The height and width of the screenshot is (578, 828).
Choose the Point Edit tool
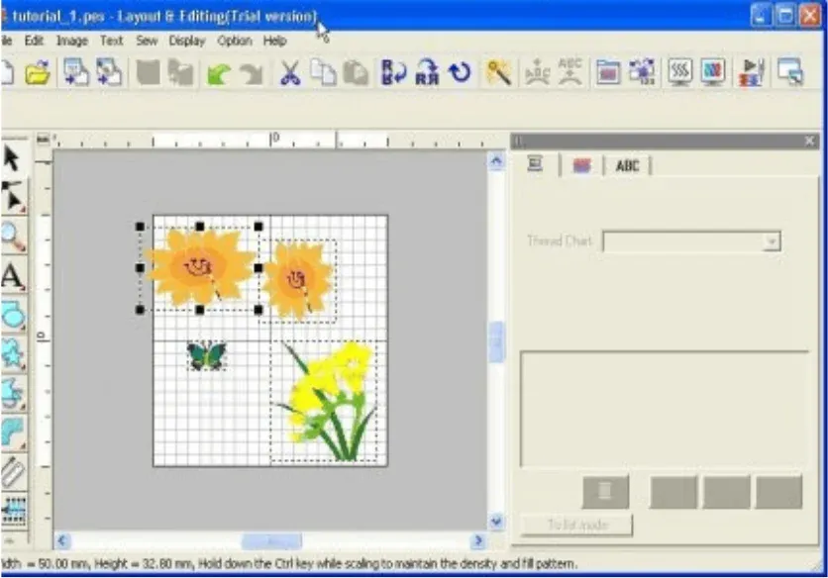pos(13,197)
